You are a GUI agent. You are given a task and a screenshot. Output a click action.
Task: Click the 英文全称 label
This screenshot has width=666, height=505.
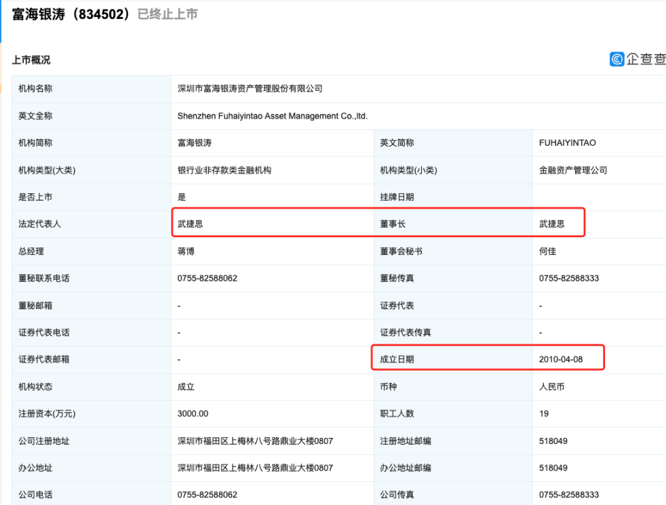tap(35, 116)
